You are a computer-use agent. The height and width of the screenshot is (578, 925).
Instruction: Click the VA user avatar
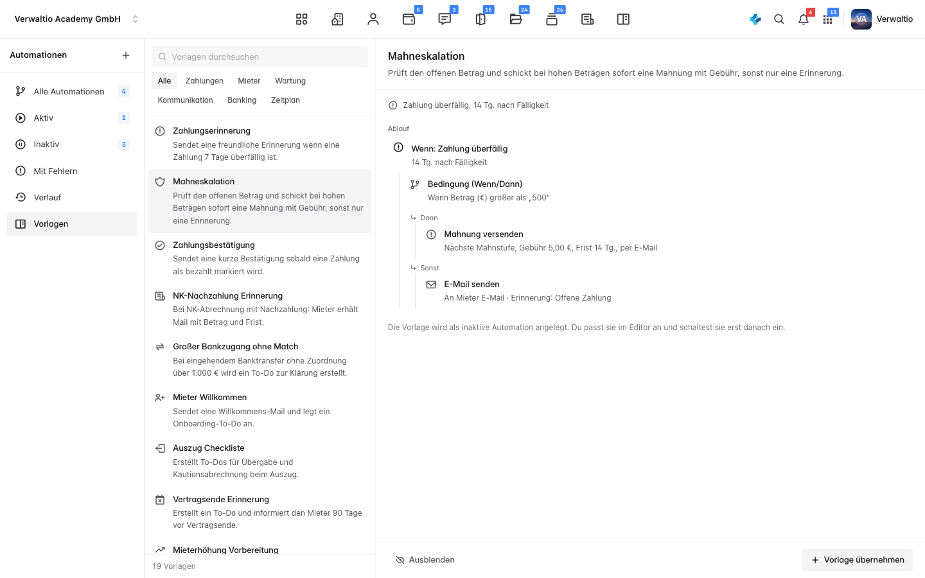(861, 19)
